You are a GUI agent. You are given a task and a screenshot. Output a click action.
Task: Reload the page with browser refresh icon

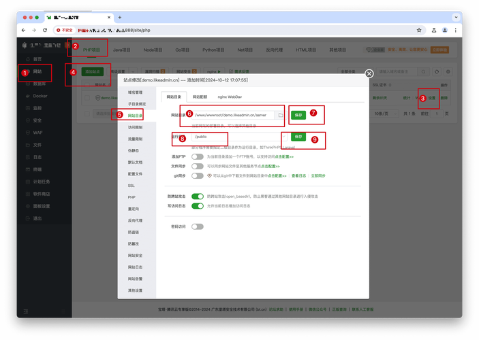(x=45, y=31)
